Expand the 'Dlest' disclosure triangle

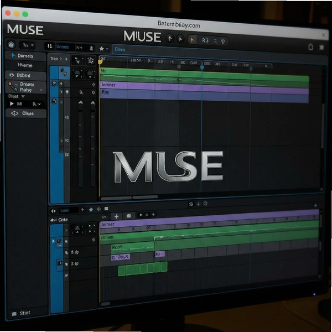point(23,96)
